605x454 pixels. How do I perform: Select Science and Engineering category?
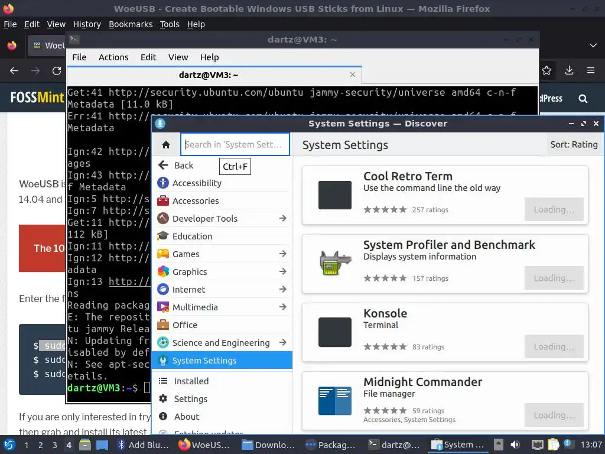(222, 343)
